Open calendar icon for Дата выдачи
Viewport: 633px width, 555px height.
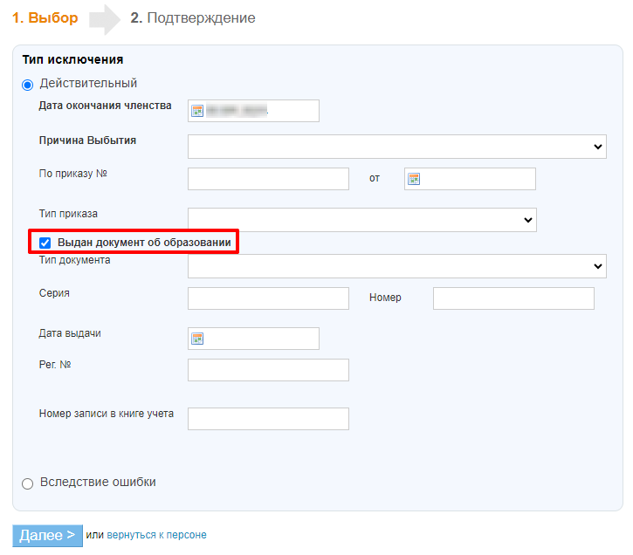coord(197,339)
